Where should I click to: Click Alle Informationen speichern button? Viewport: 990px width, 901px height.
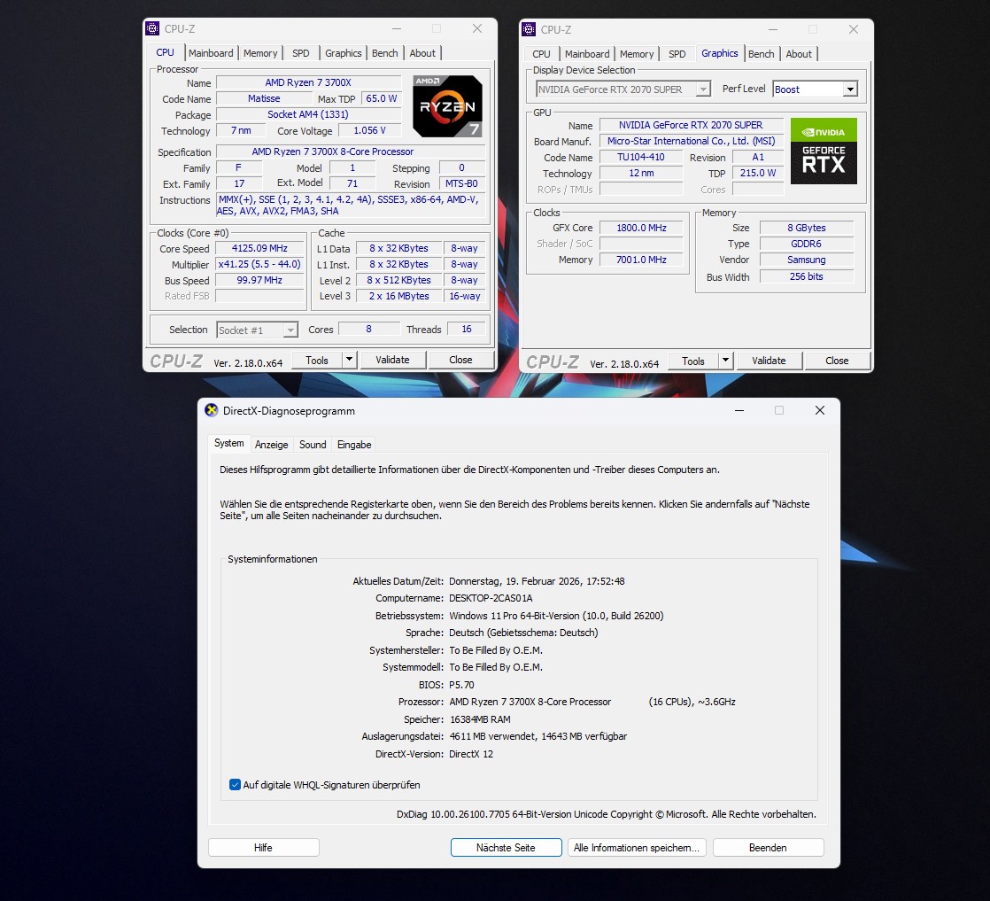pos(637,848)
